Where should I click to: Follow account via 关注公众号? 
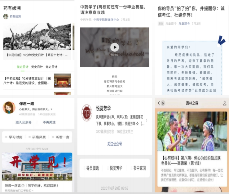click(114, 144)
